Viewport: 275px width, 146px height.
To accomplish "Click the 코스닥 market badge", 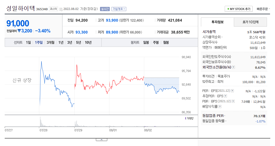I will (x=53, y=9).
